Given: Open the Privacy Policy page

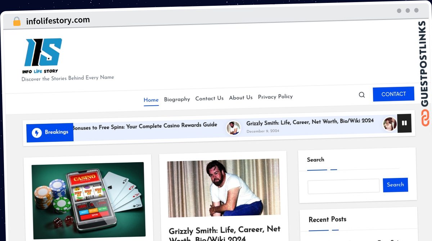Looking at the screenshot, I should (x=275, y=96).
